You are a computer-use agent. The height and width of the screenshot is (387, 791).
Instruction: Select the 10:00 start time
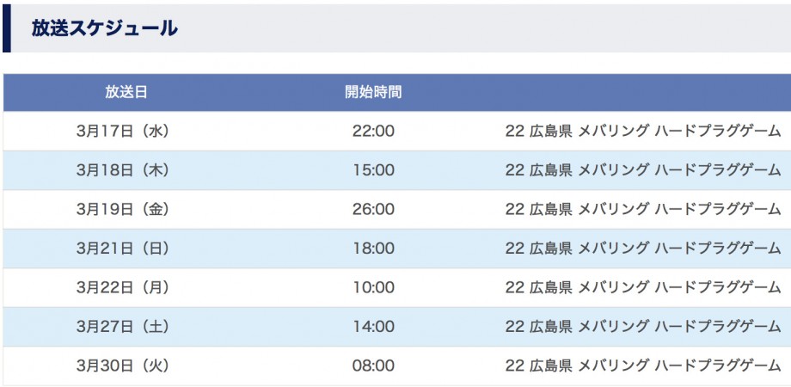click(373, 287)
